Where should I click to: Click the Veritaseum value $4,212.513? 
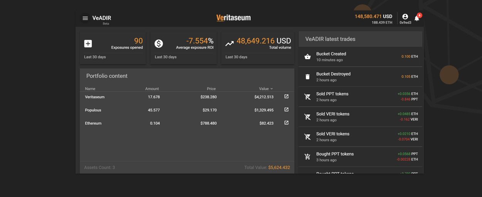[264, 97]
